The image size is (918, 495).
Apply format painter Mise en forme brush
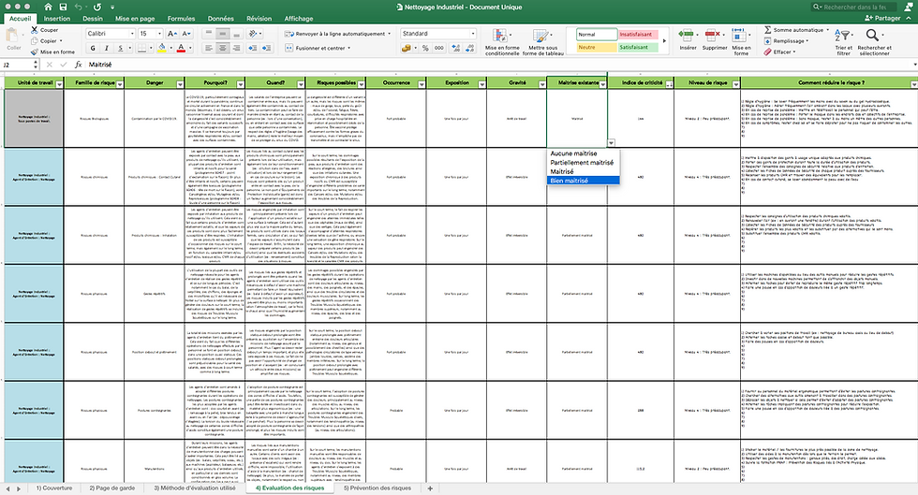pos(52,52)
